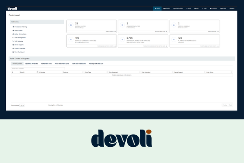
Task: Open the Active Connections hot link
Action: pyautogui.click(x=19, y=34)
